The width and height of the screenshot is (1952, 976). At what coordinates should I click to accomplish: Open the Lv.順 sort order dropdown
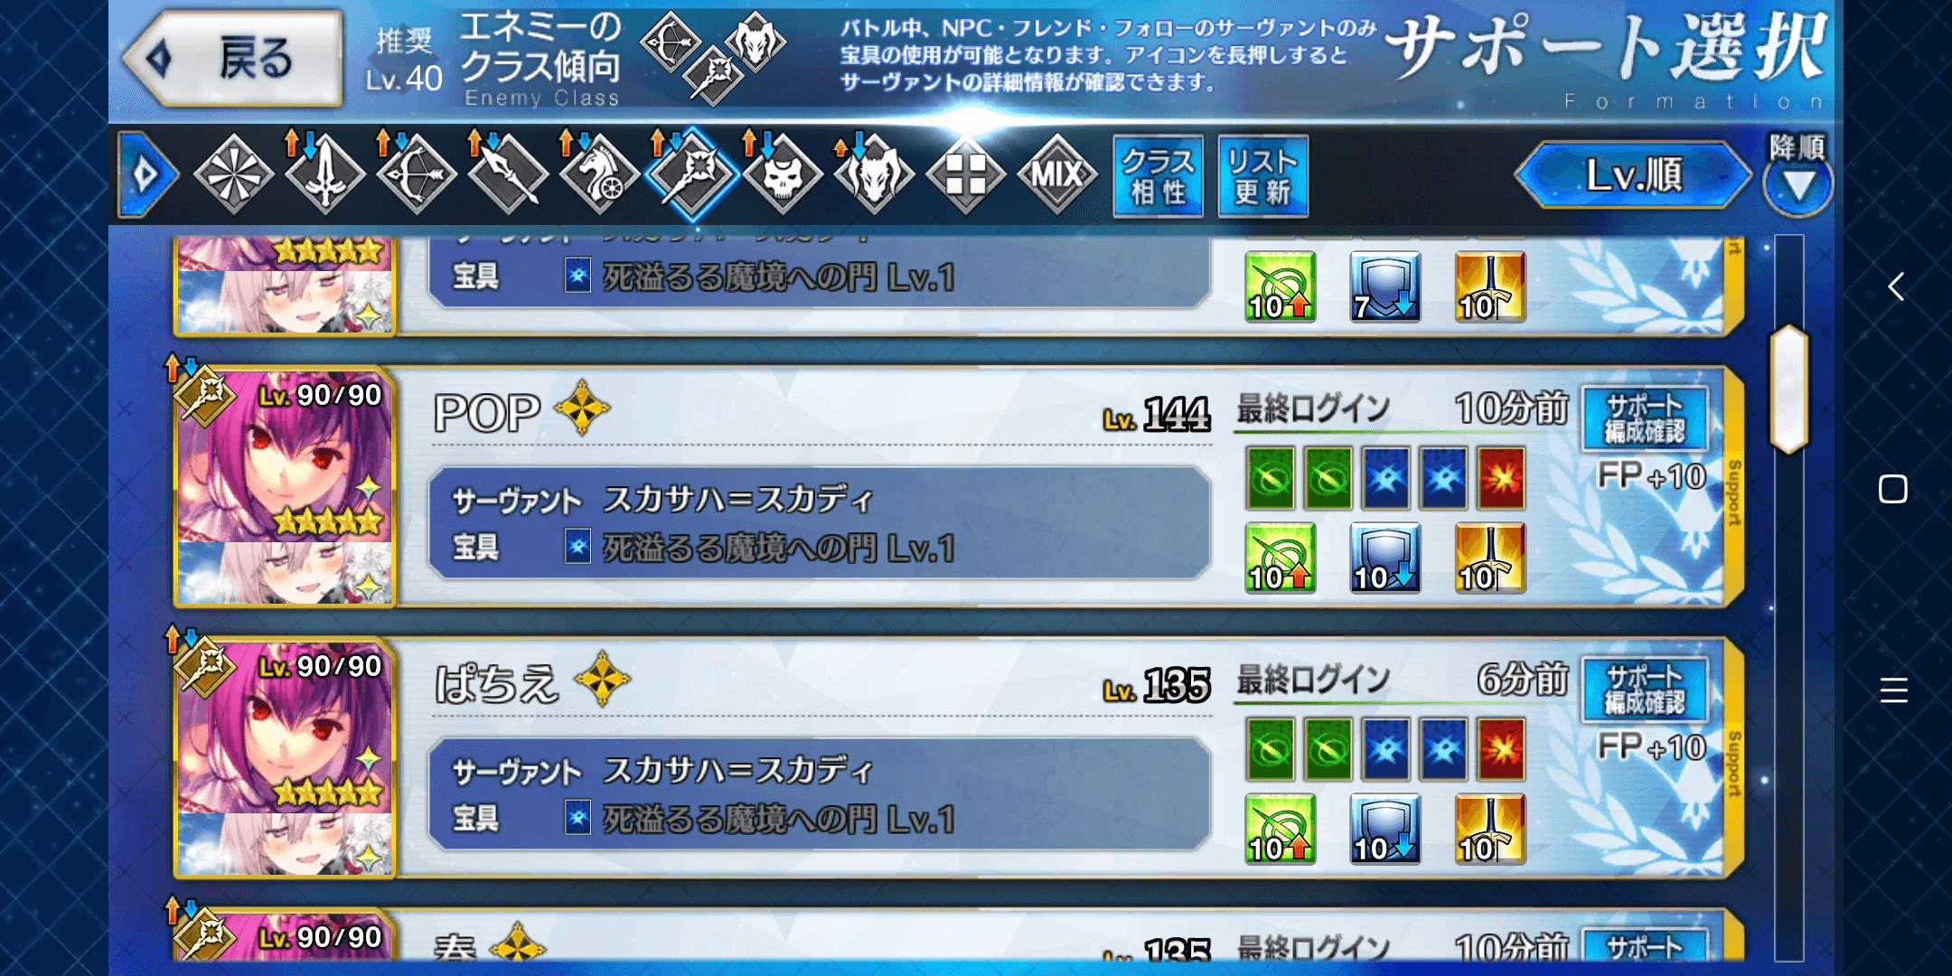click(x=1634, y=174)
